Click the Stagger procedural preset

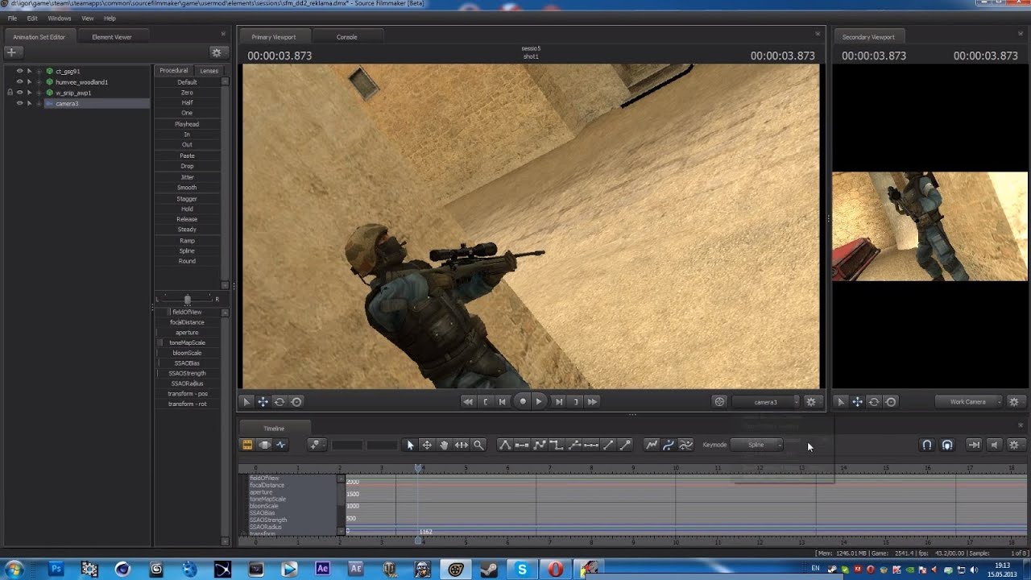[x=187, y=198]
